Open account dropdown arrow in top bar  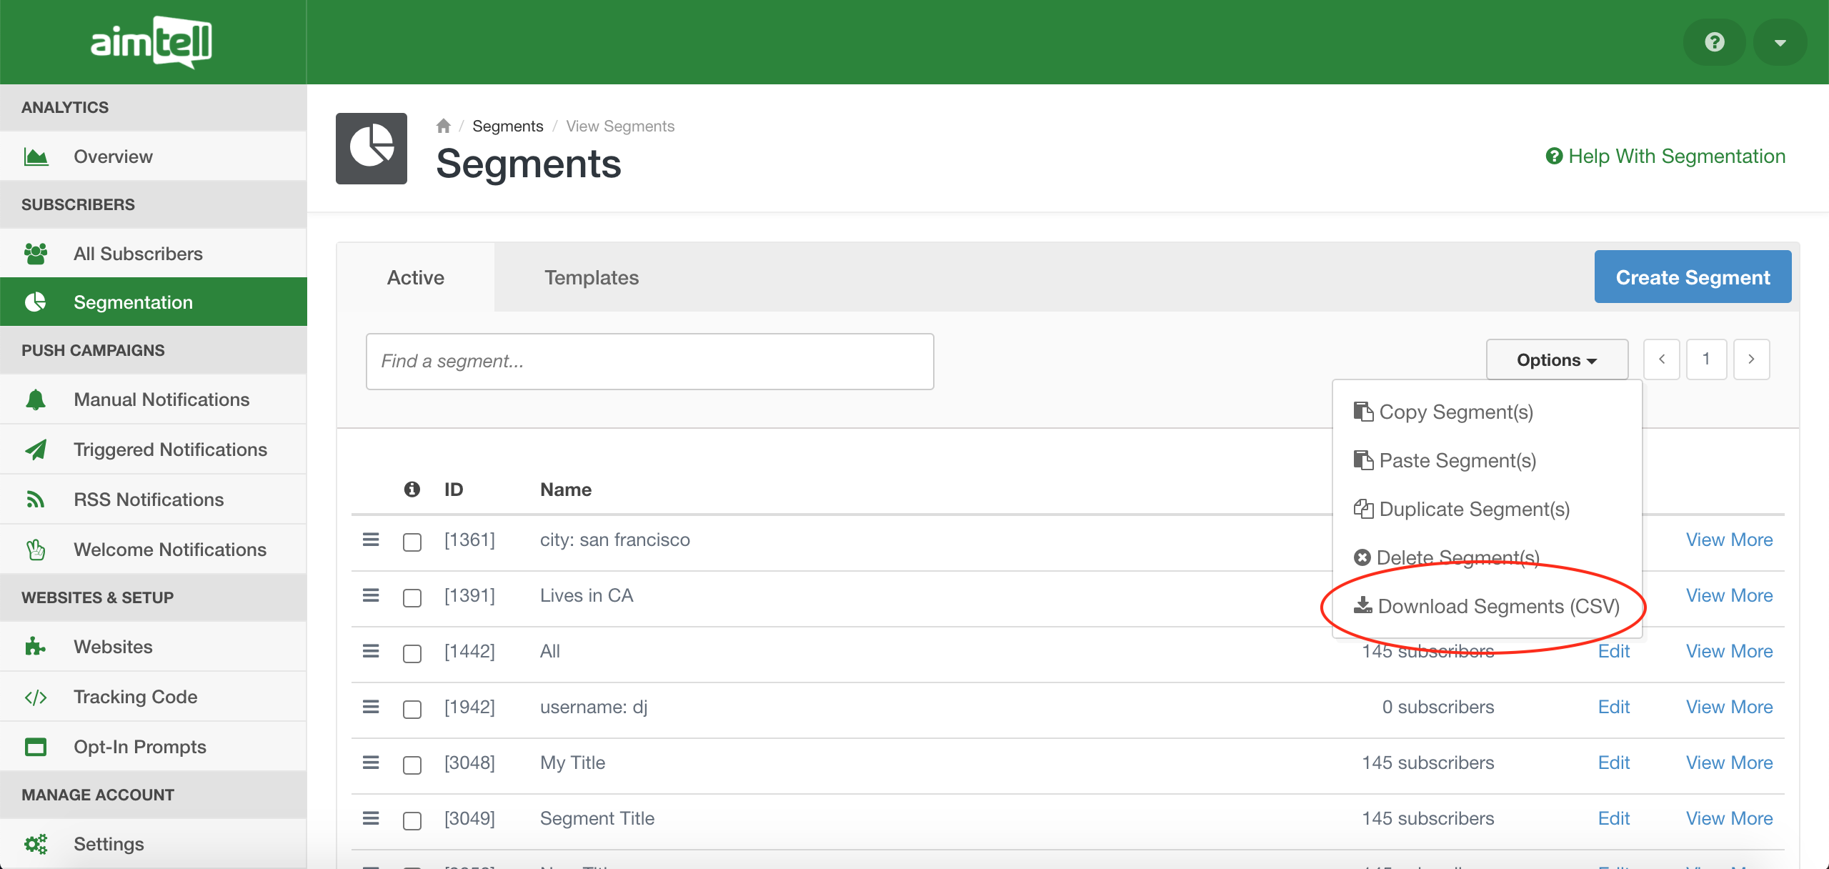[1780, 42]
